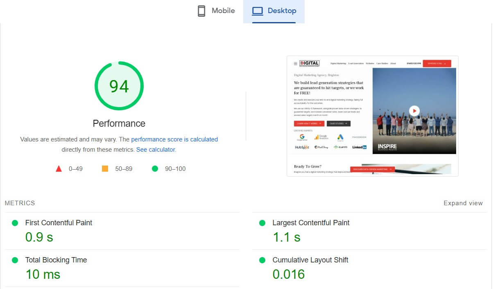The width and height of the screenshot is (493, 289).
Task: Expand the First Contentful Paint metric
Action: [59, 223]
